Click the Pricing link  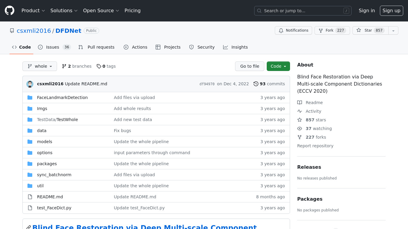133,11
